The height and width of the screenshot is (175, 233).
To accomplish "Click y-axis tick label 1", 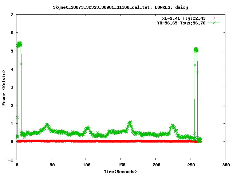I will tap(12, 124).
